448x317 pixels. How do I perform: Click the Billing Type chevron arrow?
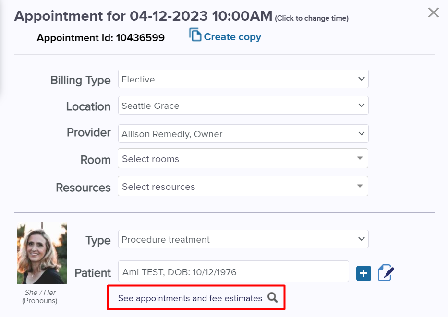pos(361,79)
